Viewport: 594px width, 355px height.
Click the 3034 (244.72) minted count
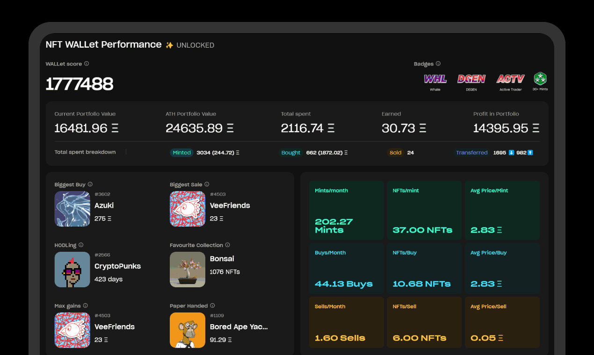tap(218, 153)
